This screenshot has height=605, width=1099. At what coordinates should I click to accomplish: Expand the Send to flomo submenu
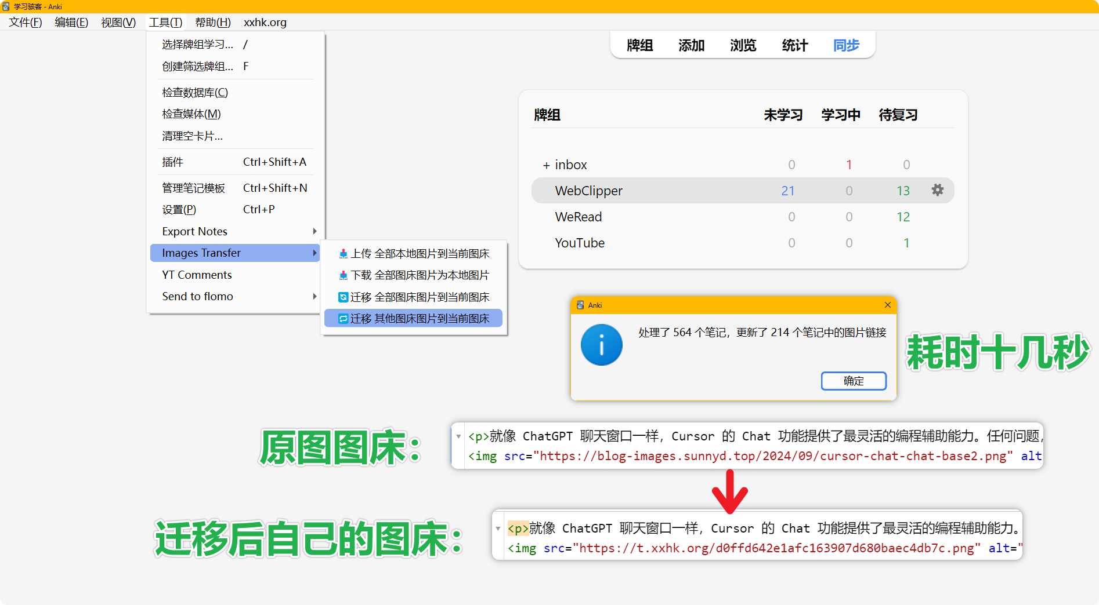tap(314, 296)
